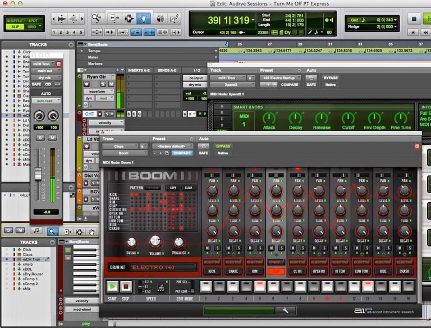Stop Boom pattern with red stop button
The height and width of the screenshot is (328, 431).
(x=126, y=287)
